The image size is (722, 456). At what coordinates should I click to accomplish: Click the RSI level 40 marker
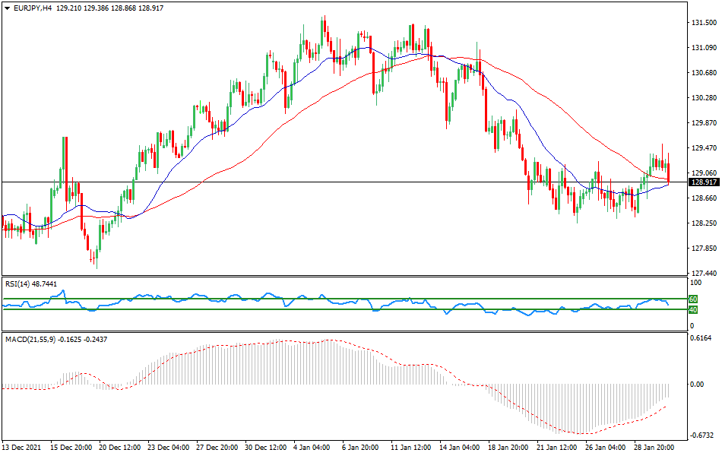pyautogui.click(x=694, y=311)
